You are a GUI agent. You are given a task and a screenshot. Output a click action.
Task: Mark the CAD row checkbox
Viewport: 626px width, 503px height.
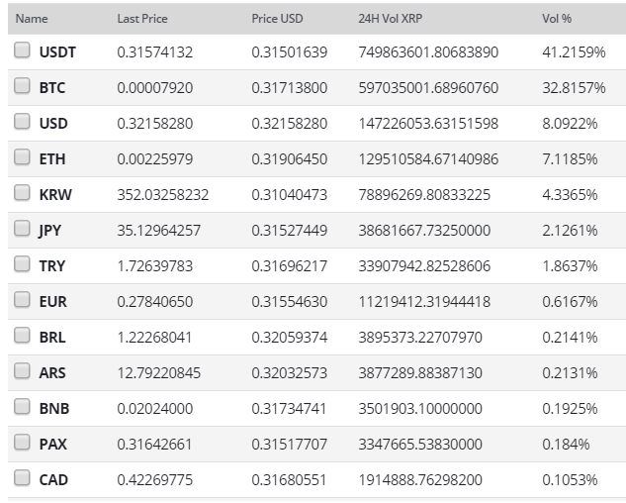point(22,478)
